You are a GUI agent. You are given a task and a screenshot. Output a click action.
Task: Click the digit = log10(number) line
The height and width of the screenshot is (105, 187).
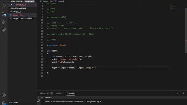click(x=74, y=68)
